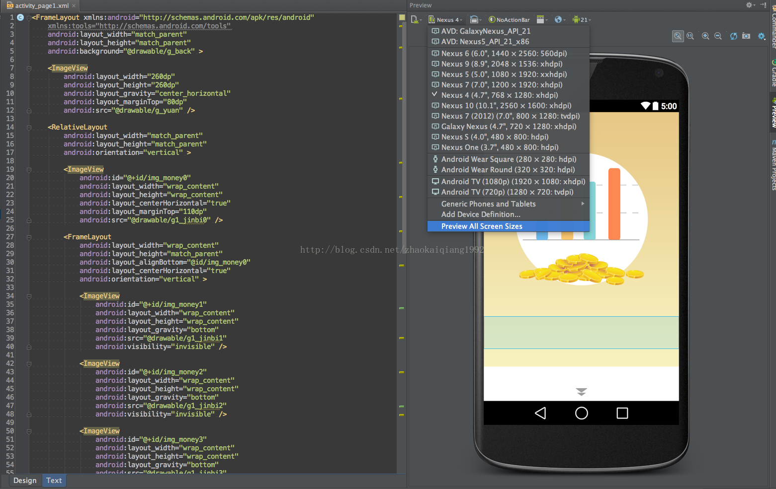Click the Zoom to Actual Size icon
This screenshot has width=776, height=489.
[x=690, y=36]
